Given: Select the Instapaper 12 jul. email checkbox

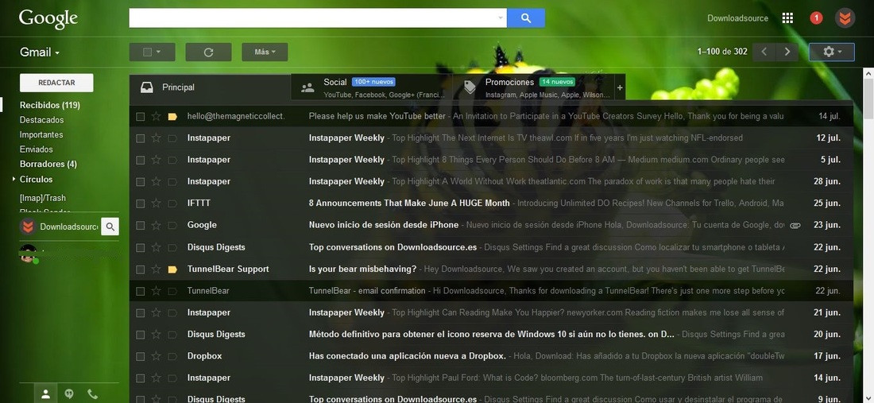Looking at the screenshot, I should coord(141,138).
